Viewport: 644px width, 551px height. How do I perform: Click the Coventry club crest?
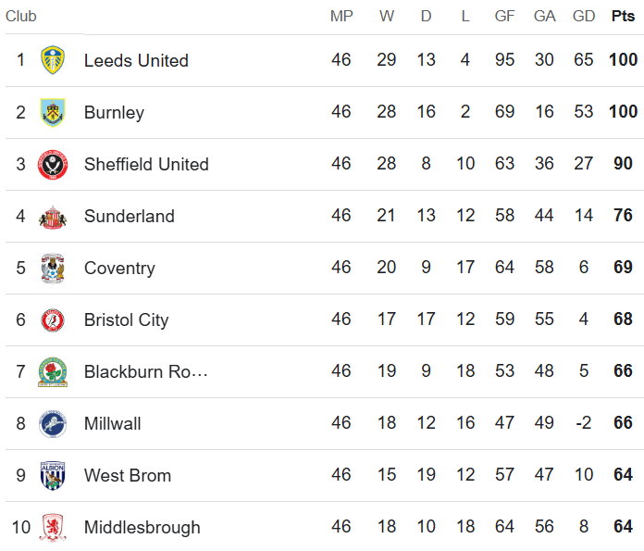click(x=53, y=268)
